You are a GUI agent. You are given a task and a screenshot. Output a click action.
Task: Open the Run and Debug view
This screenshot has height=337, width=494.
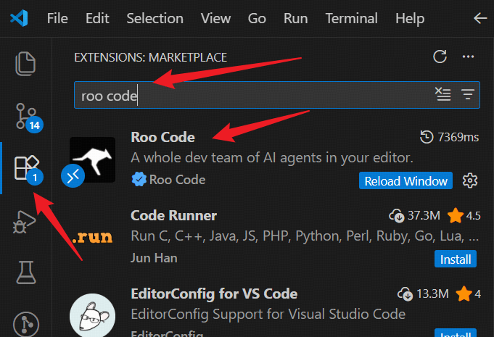[26, 220]
